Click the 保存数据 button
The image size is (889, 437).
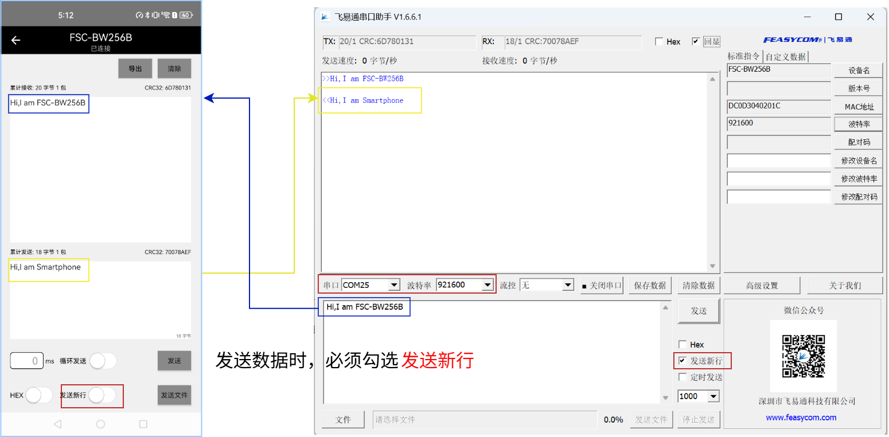point(650,285)
